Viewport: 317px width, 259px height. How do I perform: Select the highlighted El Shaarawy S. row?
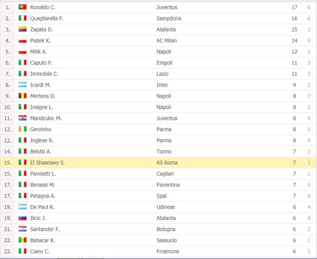coord(158,163)
